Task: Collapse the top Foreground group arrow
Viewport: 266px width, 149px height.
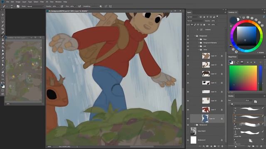Action: point(195,36)
